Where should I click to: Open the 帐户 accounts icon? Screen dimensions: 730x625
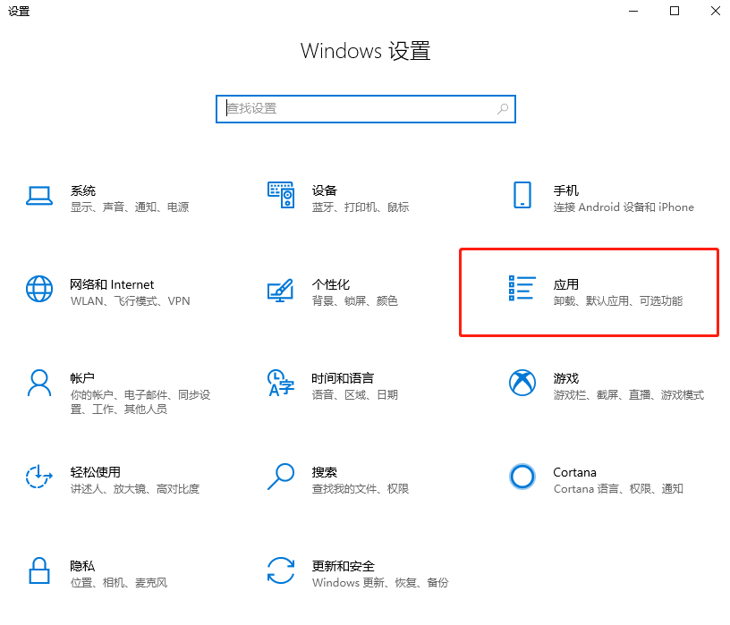39,383
